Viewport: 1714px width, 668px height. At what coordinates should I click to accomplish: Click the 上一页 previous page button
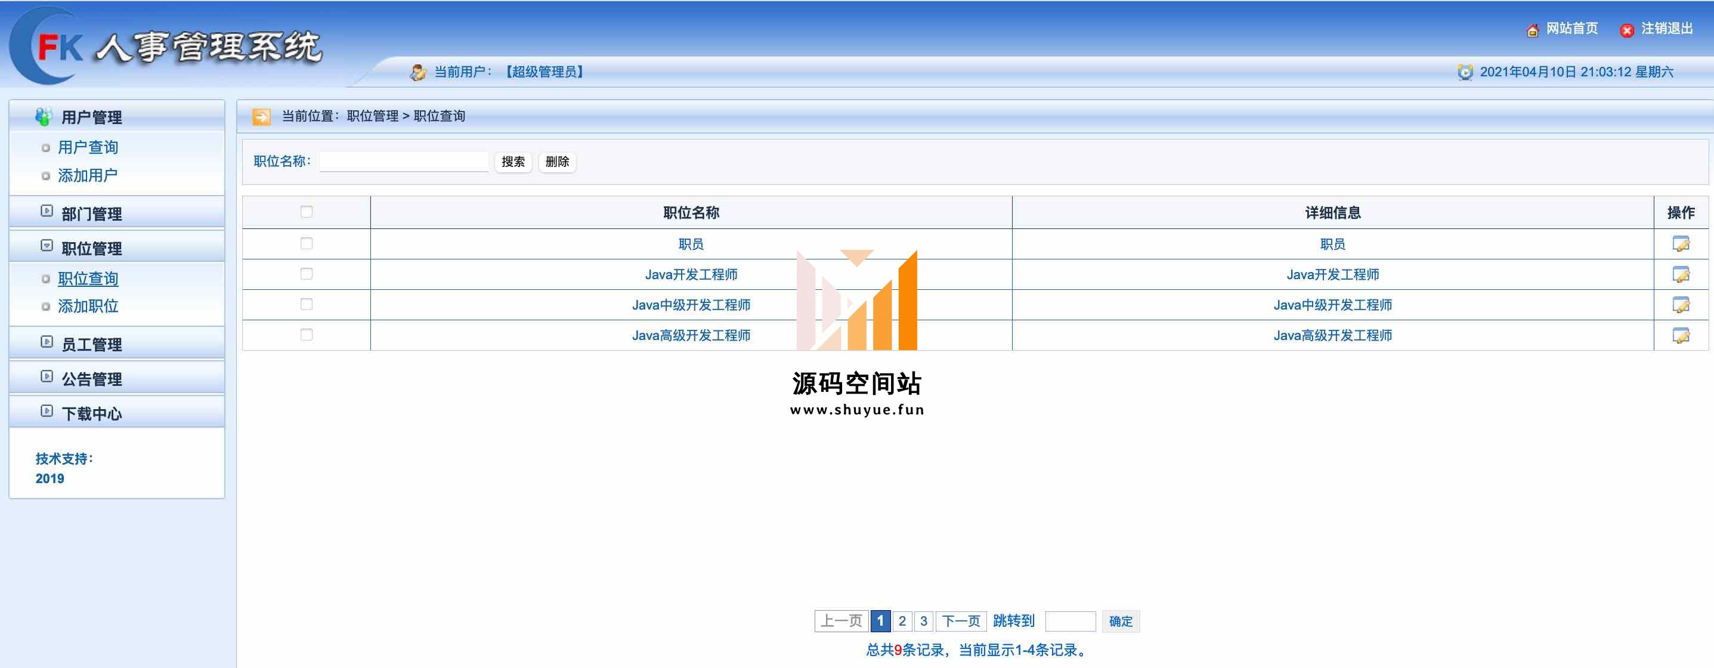841,621
